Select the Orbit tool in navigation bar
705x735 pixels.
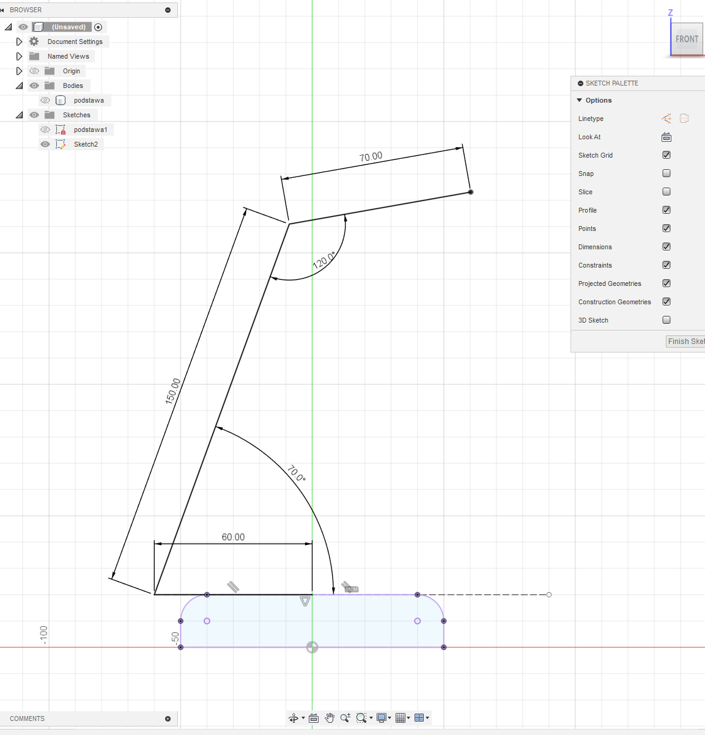[x=293, y=718]
